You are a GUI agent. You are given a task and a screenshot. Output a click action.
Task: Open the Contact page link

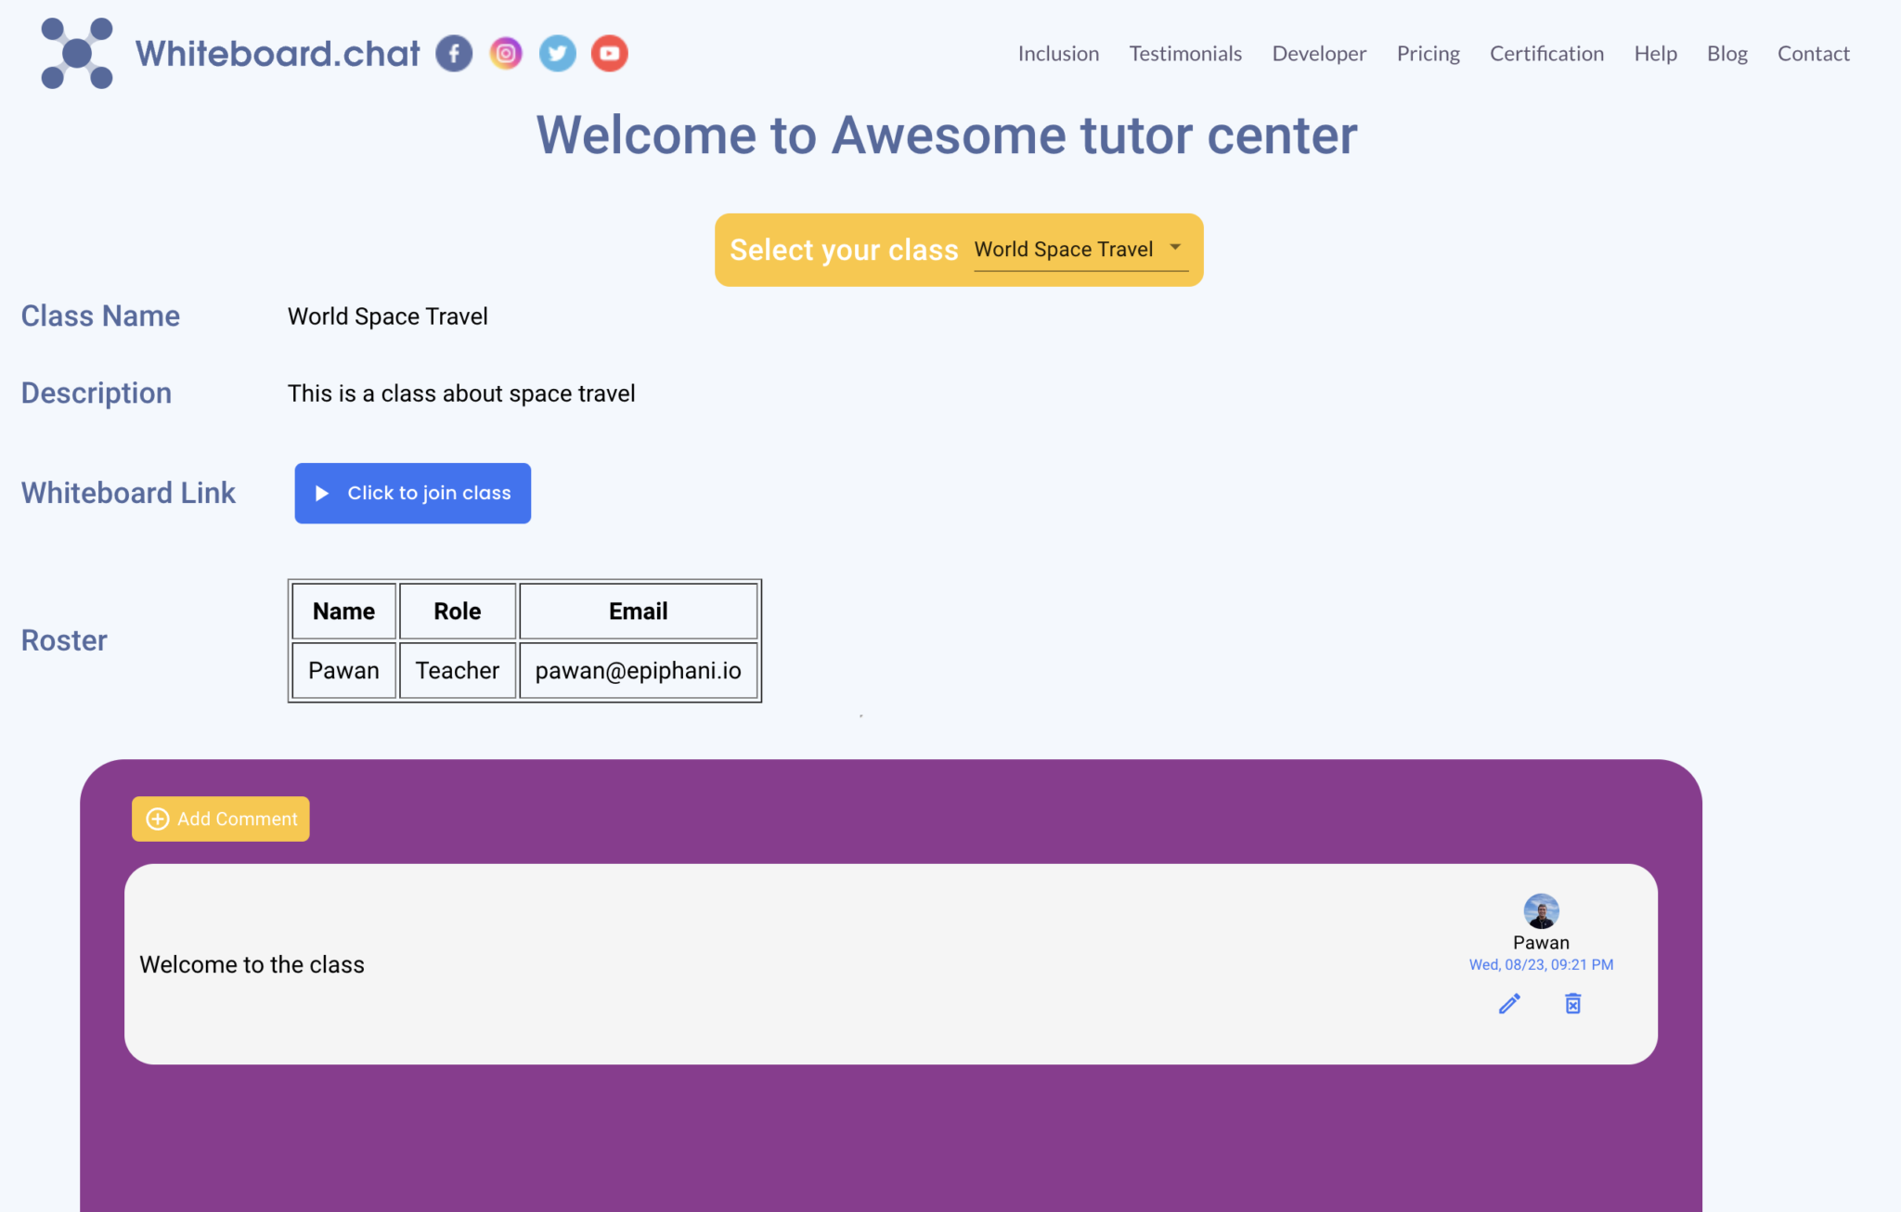point(1813,54)
